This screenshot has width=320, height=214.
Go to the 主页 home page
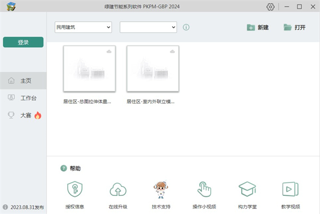coord(23,81)
